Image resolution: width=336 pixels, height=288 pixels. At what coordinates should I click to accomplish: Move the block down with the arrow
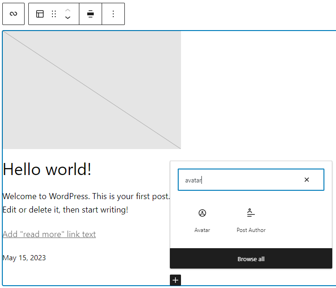coord(68,18)
